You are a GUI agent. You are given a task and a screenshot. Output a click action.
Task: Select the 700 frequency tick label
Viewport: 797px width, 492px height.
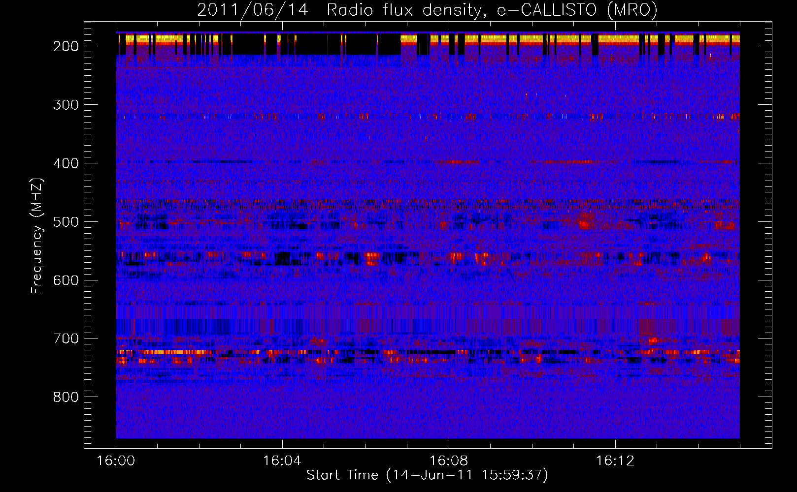pos(66,338)
